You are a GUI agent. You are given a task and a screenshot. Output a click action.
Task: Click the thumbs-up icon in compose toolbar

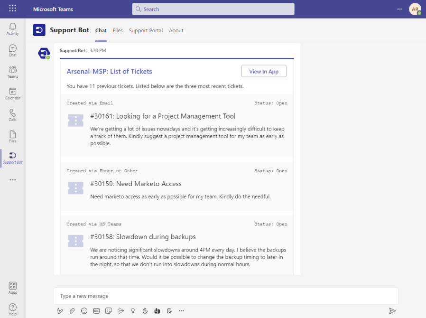pyautogui.click(x=157, y=311)
